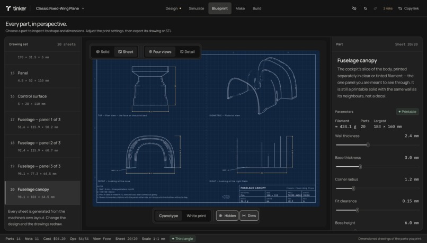Click the 1.2 mm corner radius value

[412, 179]
